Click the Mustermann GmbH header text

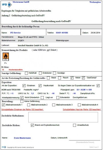[x=21, y=2]
